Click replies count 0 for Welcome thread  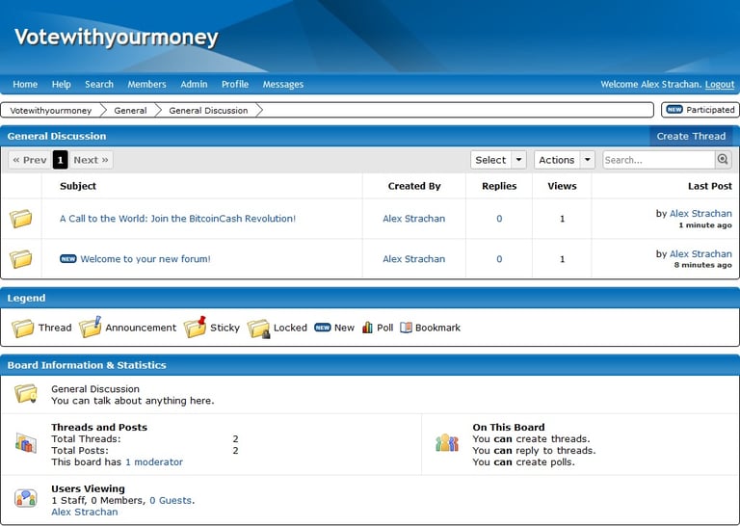(x=499, y=258)
